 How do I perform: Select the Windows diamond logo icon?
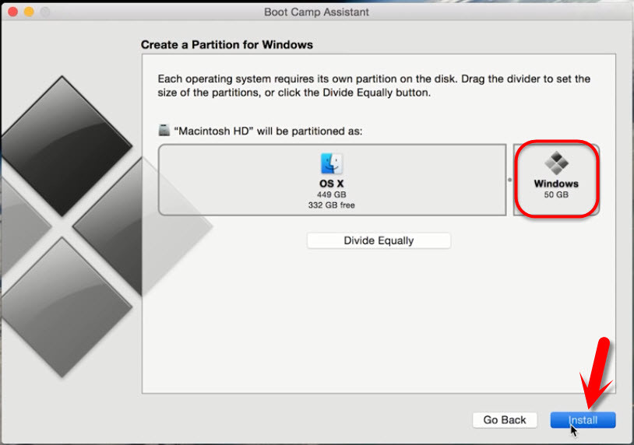(556, 163)
